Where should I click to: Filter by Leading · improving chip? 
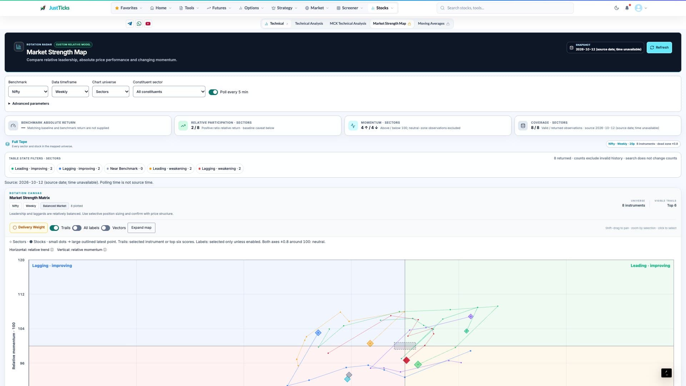point(32,169)
